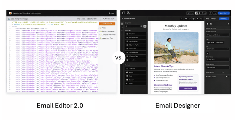This screenshot has width=239, height=120.
Task: Open Help in Email Editor 2.0 header
Action: pos(112,13)
